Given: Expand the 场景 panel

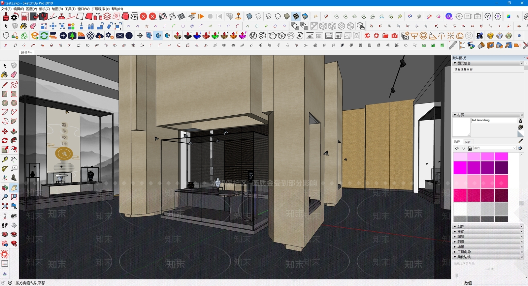Looking at the screenshot, I should tap(488, 247).
